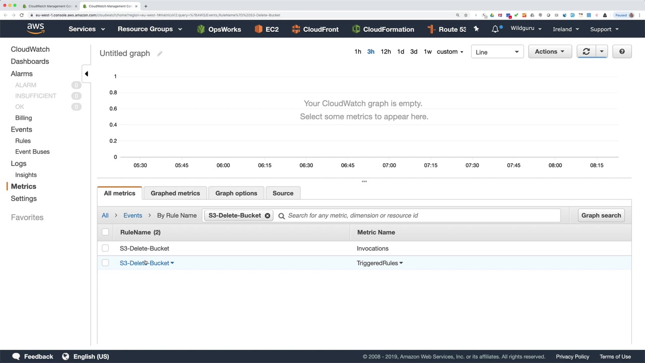The width and height of the screenshot is (645, 363).
Task: Open the Terms of Use link
Action: click(615, 356)
